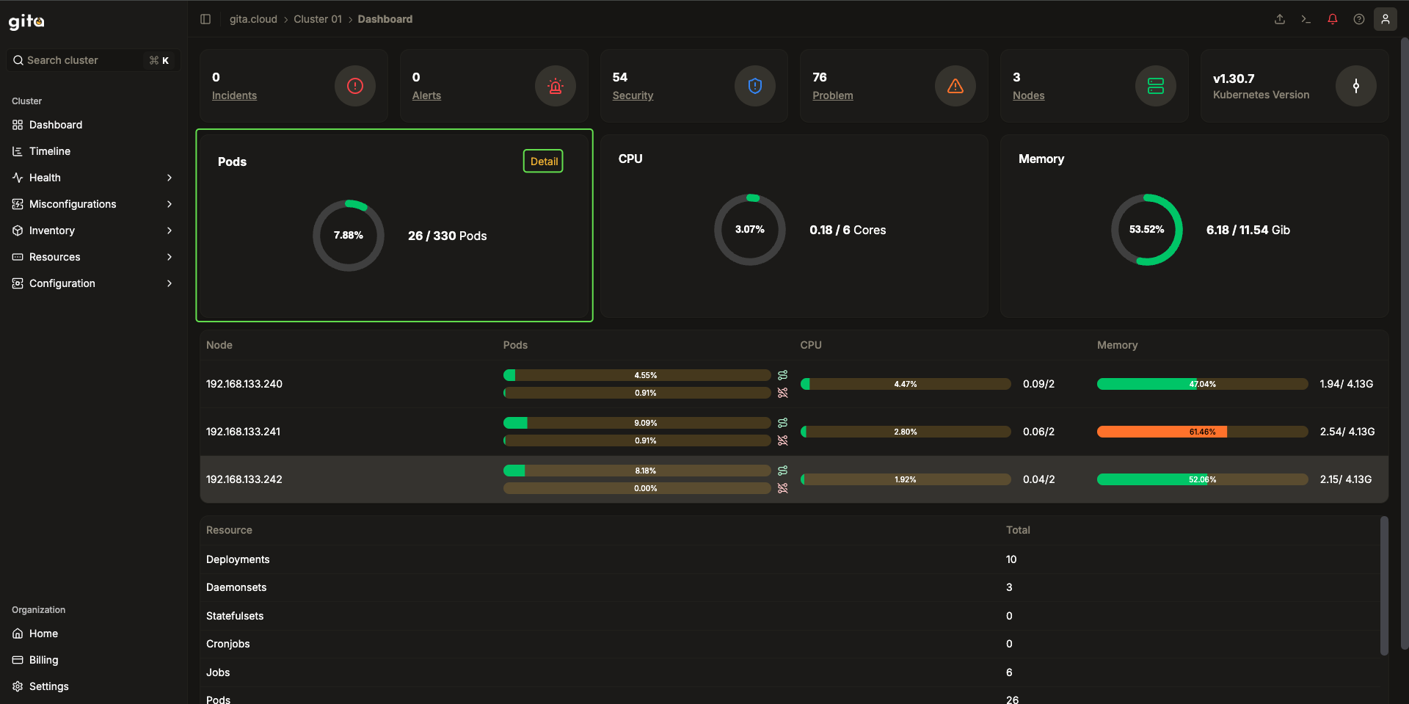
Task: Click 4.47% CPU bar for node .240
Action: [x=906, y=384]
